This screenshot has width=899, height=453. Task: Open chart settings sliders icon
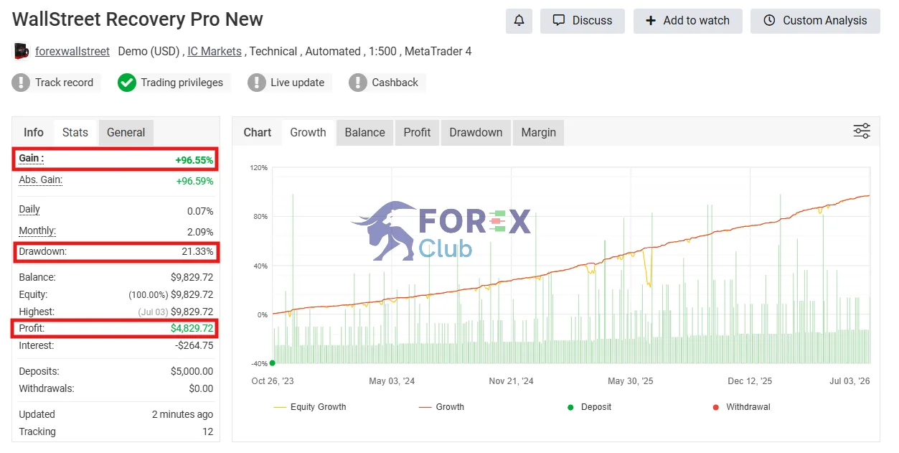(862, 131)
